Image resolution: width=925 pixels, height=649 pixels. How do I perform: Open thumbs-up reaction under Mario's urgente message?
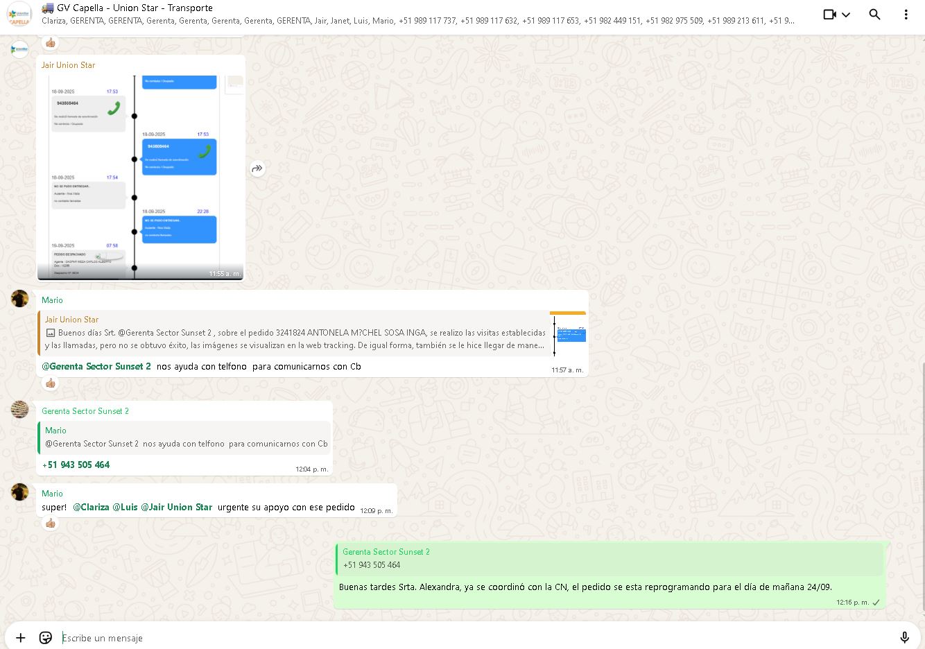coord(50,523)
